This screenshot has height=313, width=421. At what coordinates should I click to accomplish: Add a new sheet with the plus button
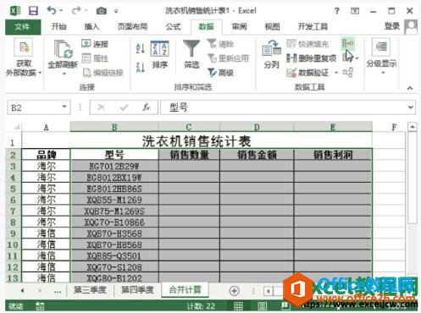click(234, 291)
